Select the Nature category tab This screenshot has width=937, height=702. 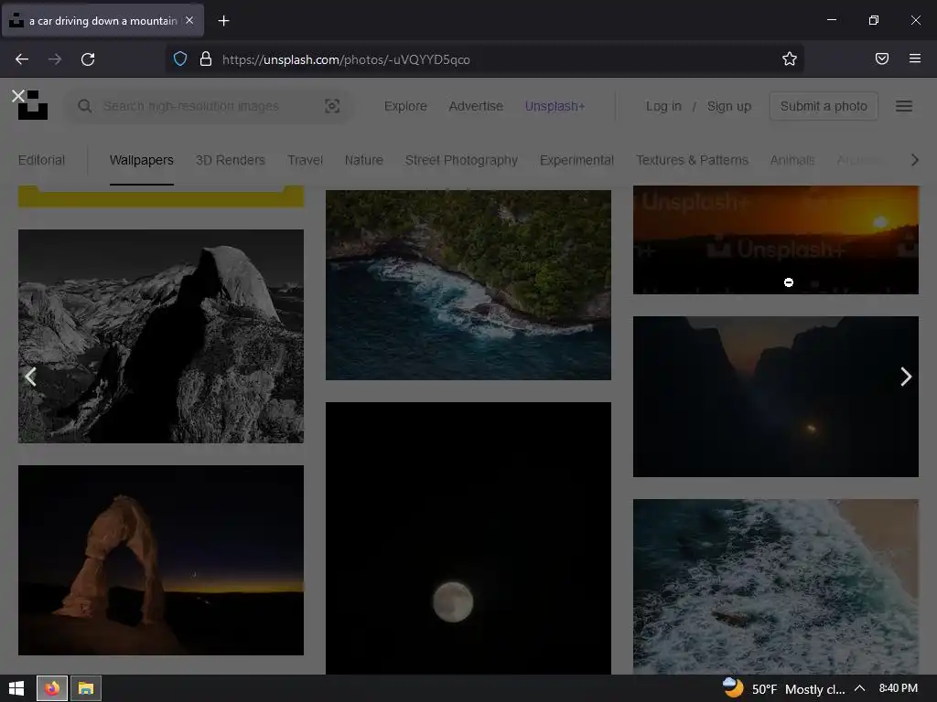[364, 160]
